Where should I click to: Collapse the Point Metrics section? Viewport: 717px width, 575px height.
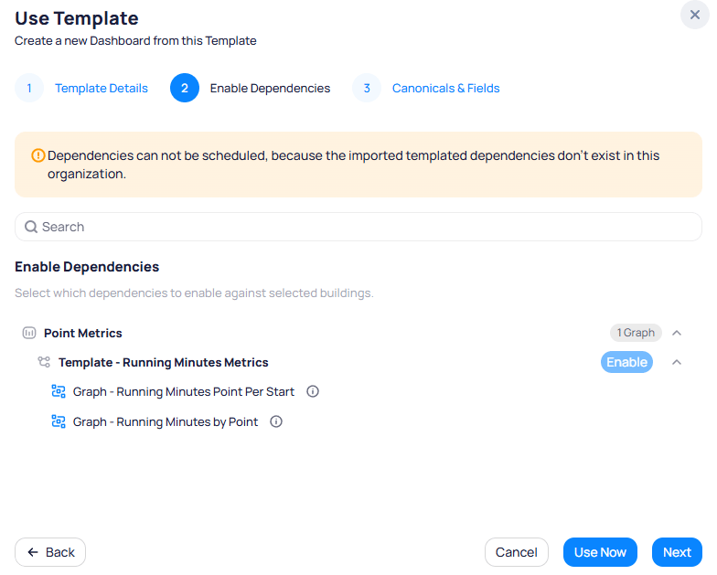(x=677, y=333)
